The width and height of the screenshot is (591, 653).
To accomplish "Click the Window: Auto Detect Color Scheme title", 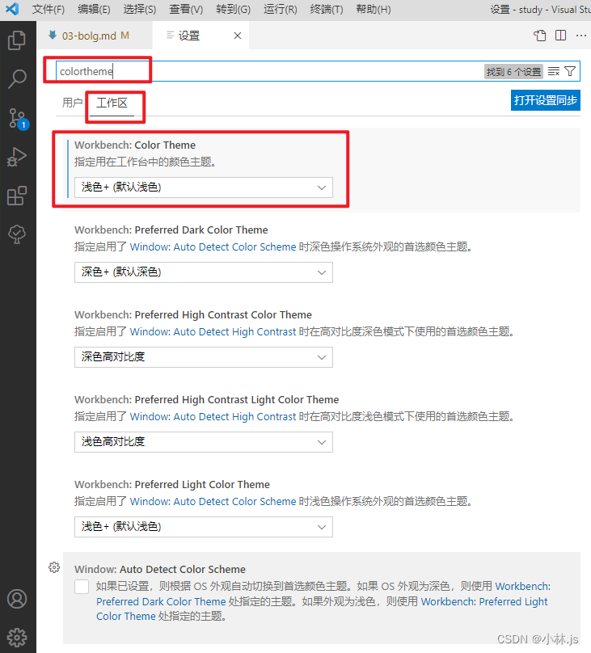I will [x=160, y=569].
